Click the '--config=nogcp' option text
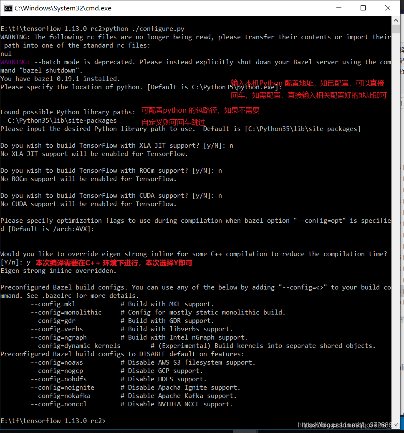The image size is (404, 433). [57, 371]
